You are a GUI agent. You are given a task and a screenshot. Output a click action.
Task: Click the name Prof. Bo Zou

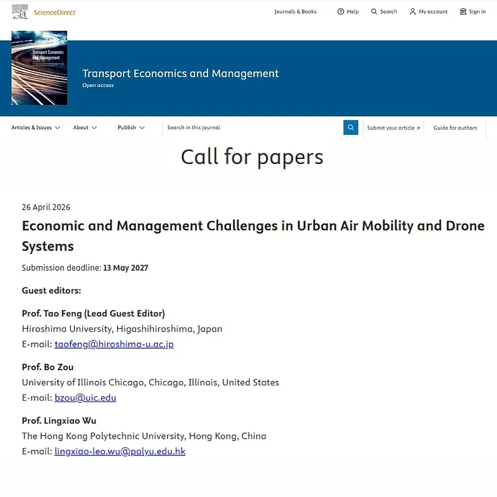coord(48,367)
